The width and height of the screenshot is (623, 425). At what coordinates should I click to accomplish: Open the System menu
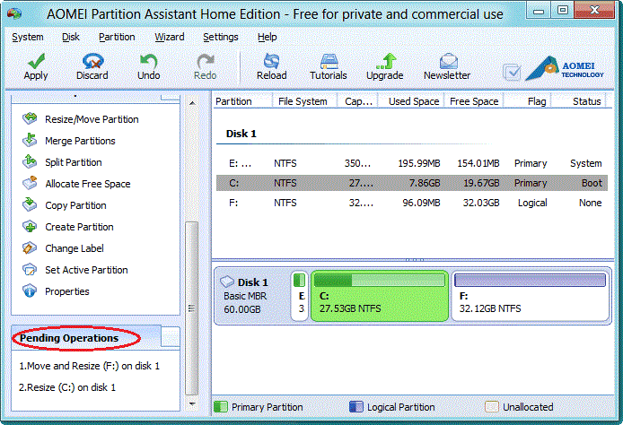point(28,37)
